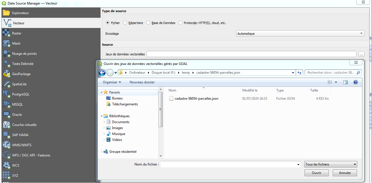Screen dimensions: 372x183
Task: Select the Couche virtuelle icon
Action: 6,125
